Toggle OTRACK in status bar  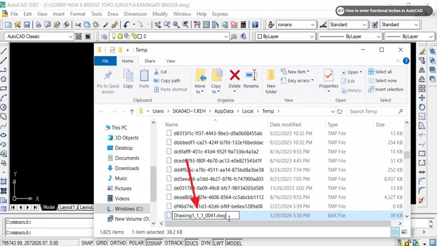[174, 243]
